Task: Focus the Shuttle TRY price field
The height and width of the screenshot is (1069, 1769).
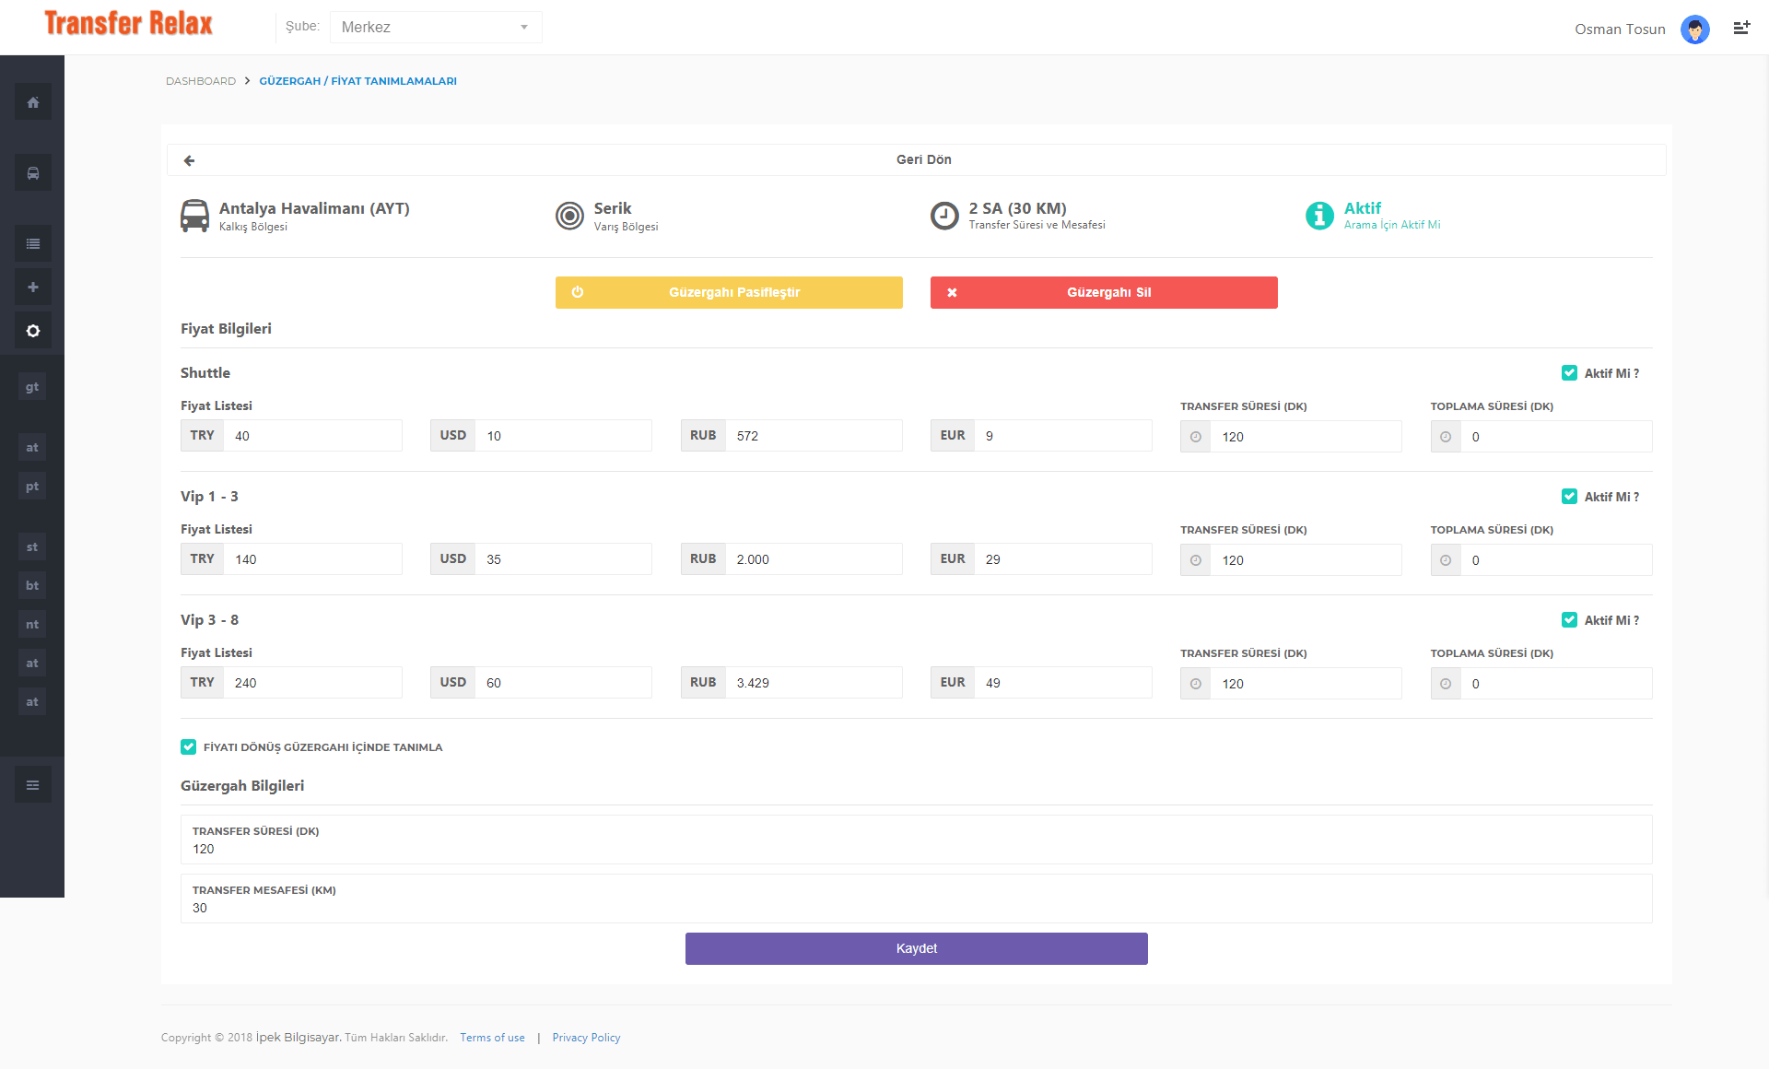Action: coord(313,436)
